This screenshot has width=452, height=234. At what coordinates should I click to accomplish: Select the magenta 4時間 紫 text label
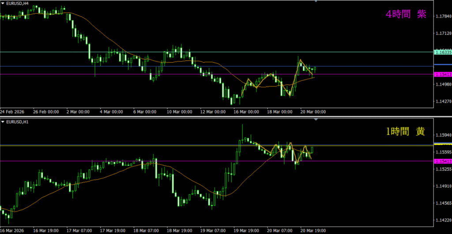click(406, 14)
